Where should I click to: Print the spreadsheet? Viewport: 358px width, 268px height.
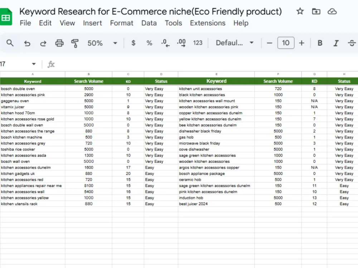pyautogui.click(x=59, y=43)
